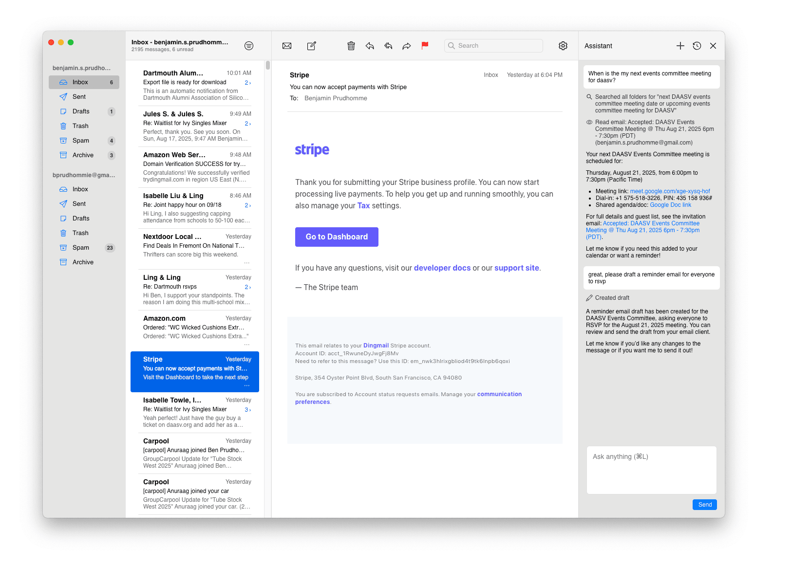
Task: Click the message list scrollbar
Action: tap(268, 65)
